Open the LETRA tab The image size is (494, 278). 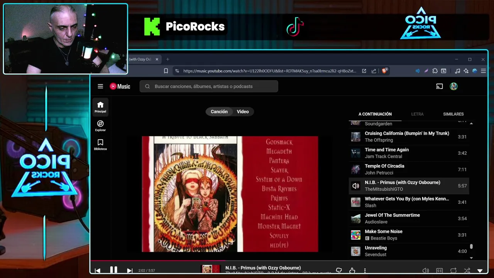(x=417, y=114)
